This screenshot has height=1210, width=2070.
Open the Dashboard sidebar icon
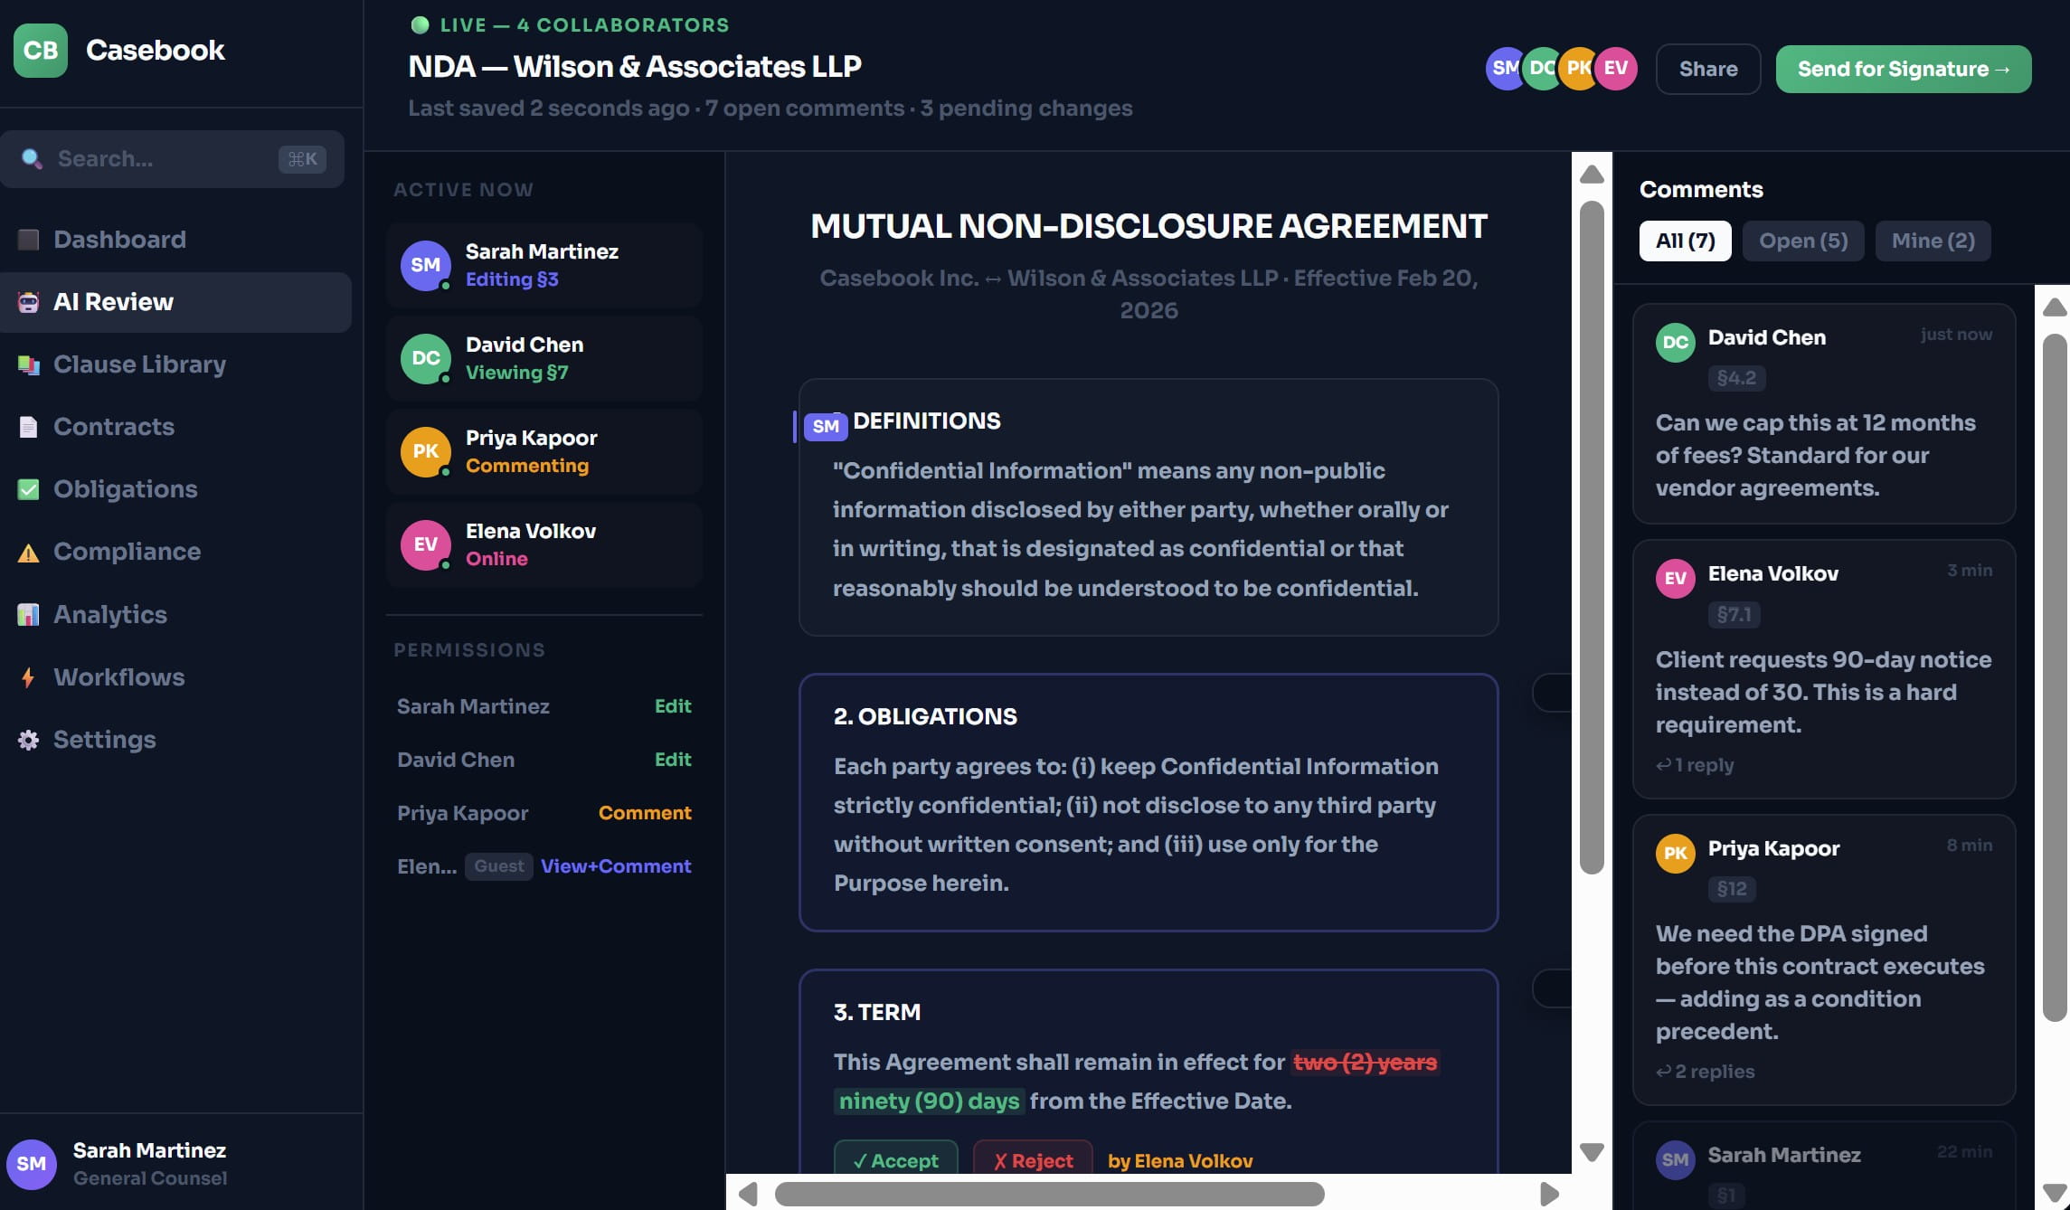click(x=29, y=240)
